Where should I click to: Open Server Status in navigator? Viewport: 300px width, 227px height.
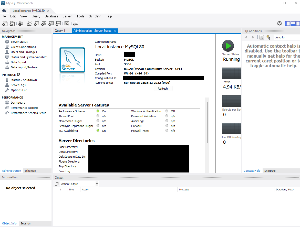click(x=19, y=42)
